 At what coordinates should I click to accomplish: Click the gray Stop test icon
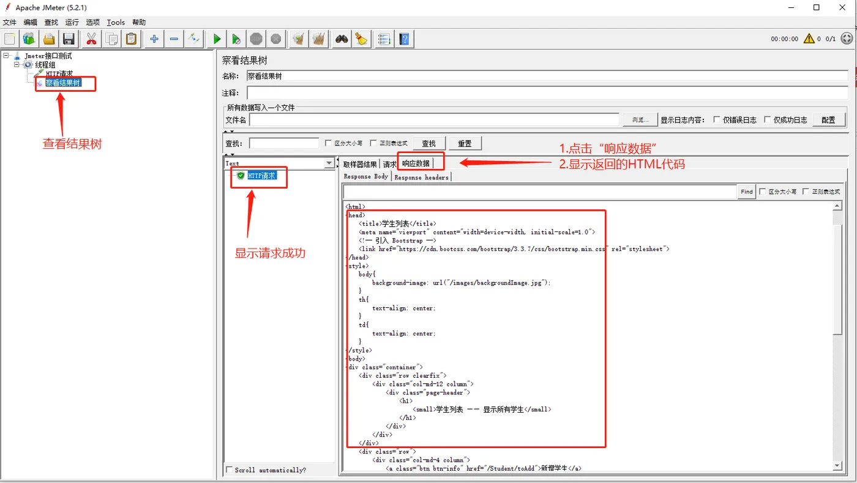[256, 39]
